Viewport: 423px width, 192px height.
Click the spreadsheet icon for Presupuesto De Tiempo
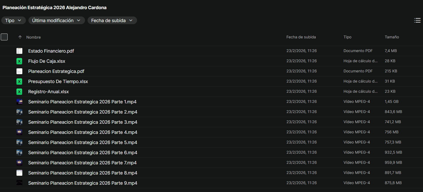[x=19, y=82]
